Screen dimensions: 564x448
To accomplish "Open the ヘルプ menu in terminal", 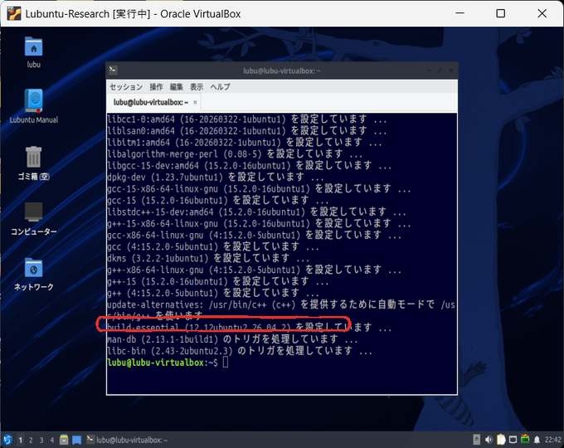I will pyautogui.click(x=220, y=87).
